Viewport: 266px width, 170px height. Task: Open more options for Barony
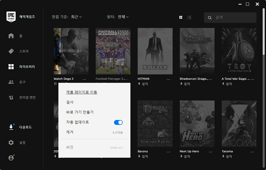(x=169, y=152)
